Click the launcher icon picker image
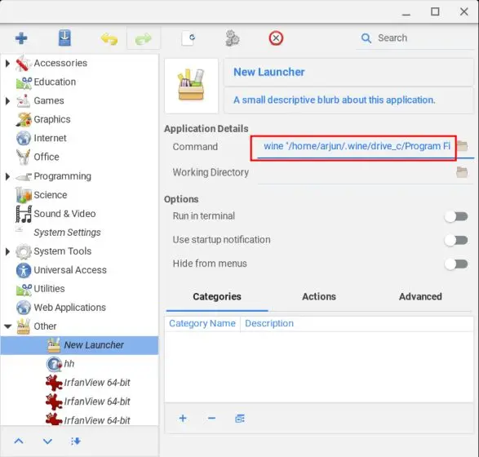479x457 pixels. coord(191,86)
